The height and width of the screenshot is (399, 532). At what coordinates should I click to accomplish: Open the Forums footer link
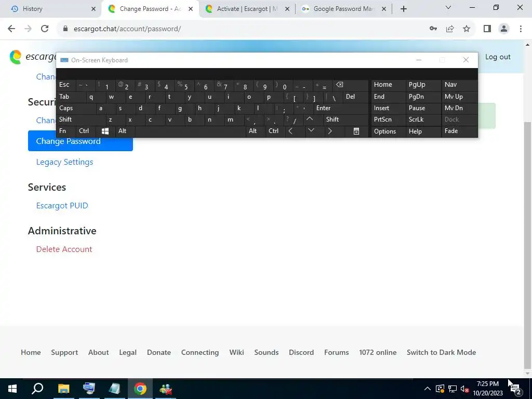click(x=336, y=352)
